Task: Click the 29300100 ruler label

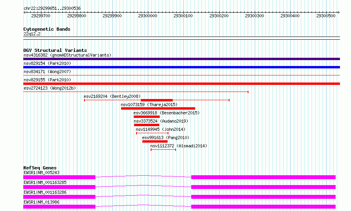Action: point(183,16)
